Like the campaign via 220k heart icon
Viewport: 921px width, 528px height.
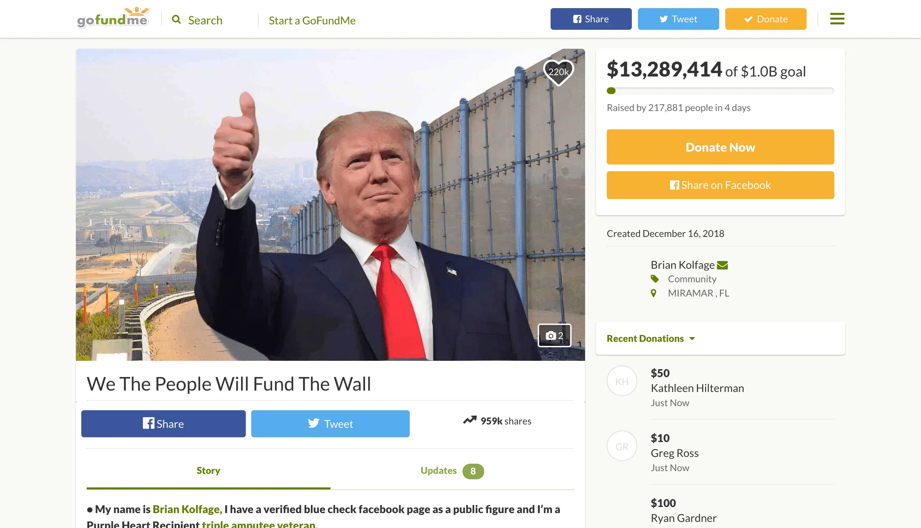pos(558,72)
